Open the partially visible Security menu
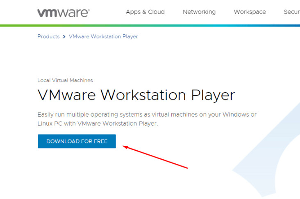 click(292, 12)
